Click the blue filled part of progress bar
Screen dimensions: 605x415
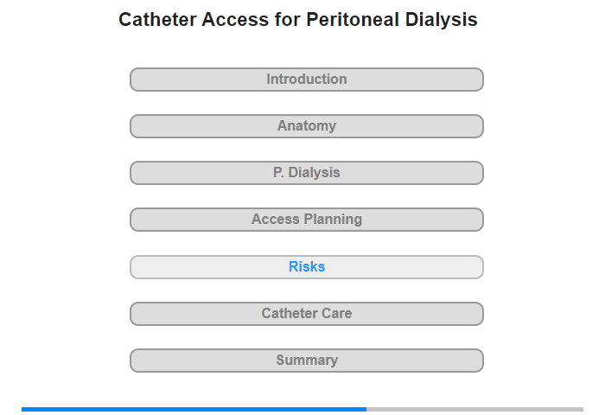[x=194, y=409]
